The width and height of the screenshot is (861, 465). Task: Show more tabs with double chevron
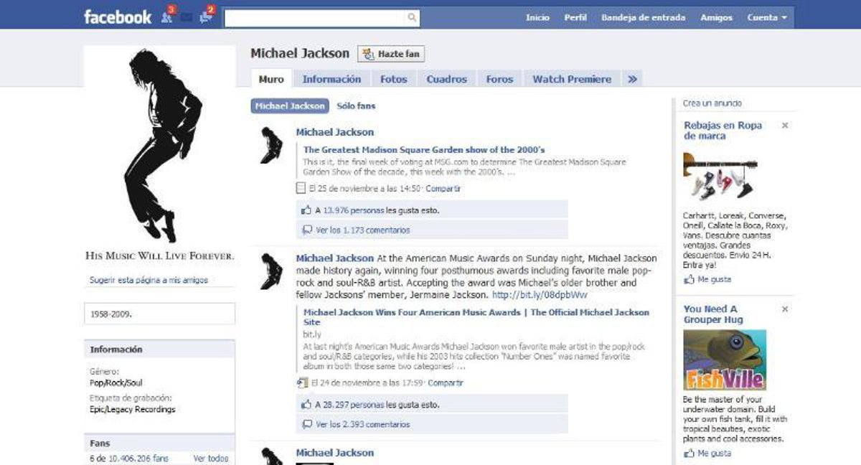[632, 80]
